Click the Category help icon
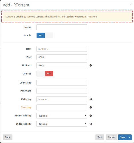The height and width of the screenshot is (143, 134). click(91, 99)
